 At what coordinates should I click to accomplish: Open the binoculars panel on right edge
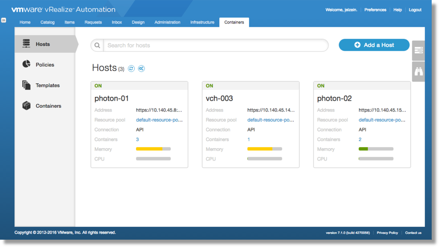pyautogui.click(x=418, y=72)
